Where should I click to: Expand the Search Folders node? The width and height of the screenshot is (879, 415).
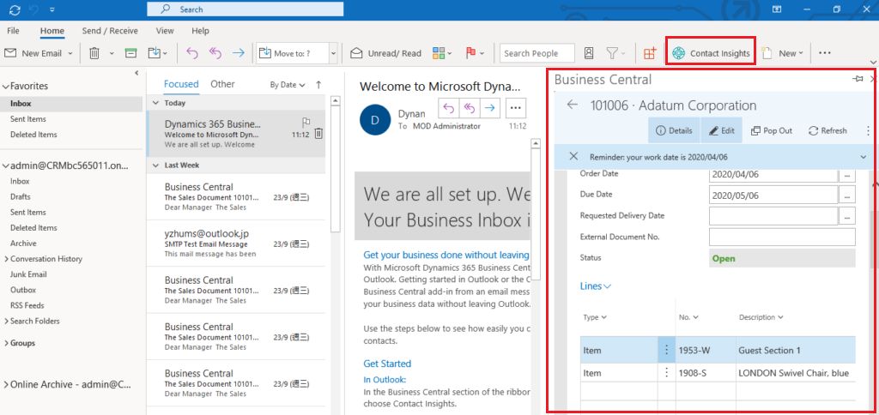tap(6, 321)
